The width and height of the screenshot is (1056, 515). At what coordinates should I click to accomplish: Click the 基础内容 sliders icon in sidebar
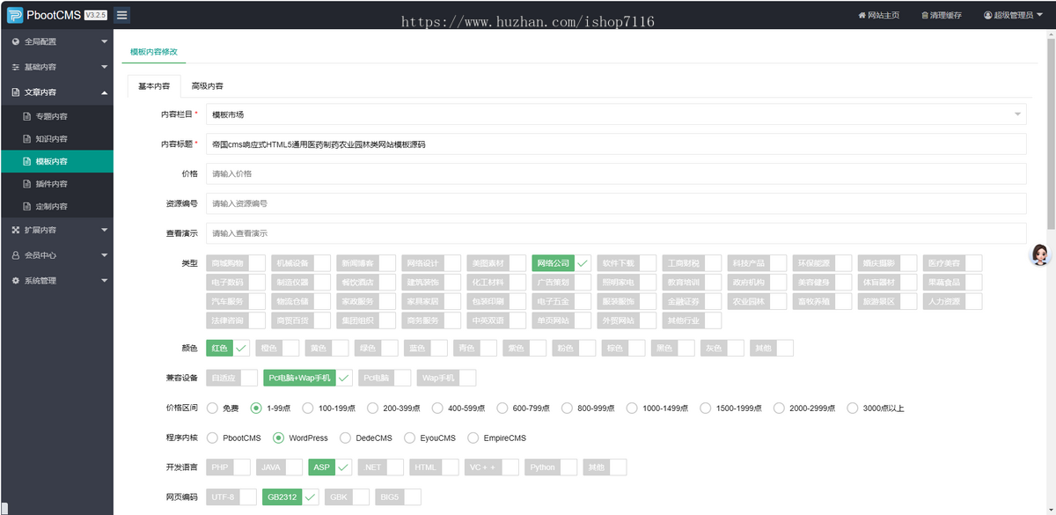pos(16,67)
